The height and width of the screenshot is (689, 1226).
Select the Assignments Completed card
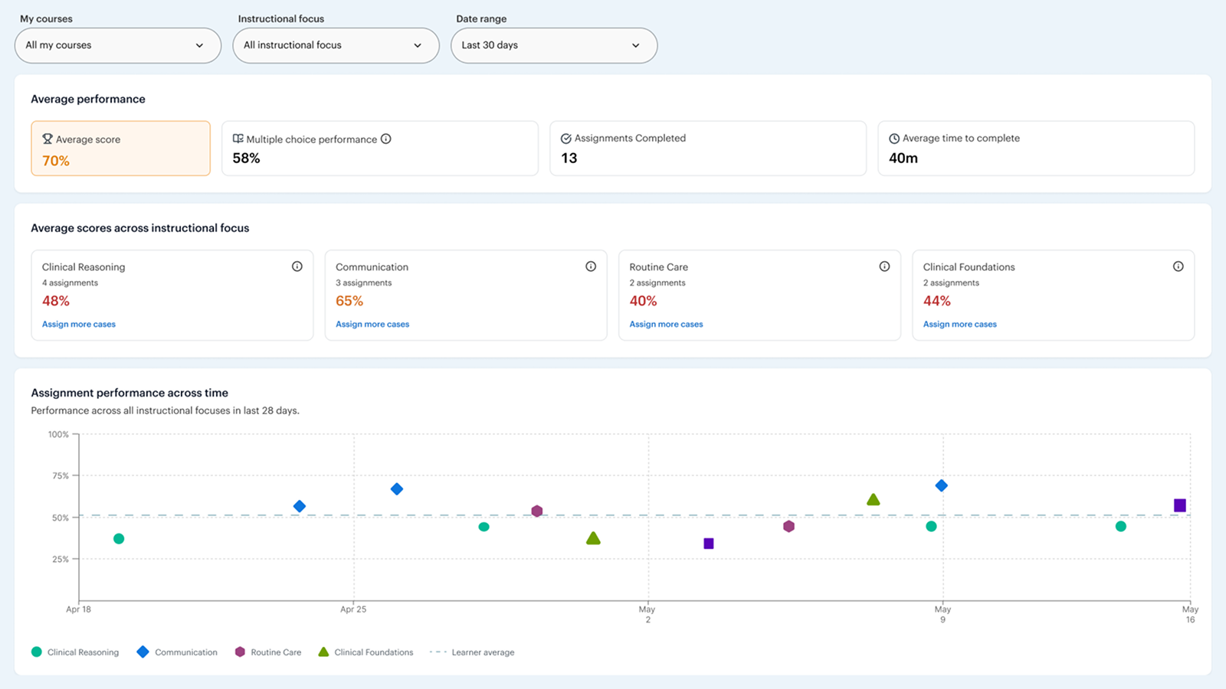click(708, 149)
